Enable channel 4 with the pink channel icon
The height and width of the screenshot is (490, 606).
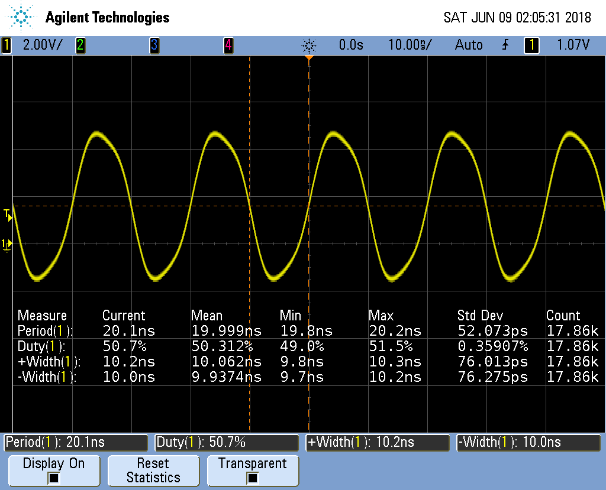(x=228, y=44)
